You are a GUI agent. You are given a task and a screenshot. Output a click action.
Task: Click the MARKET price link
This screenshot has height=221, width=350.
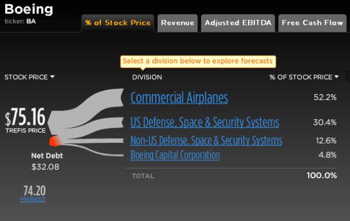pyautogui.click(x=33, y=199)
